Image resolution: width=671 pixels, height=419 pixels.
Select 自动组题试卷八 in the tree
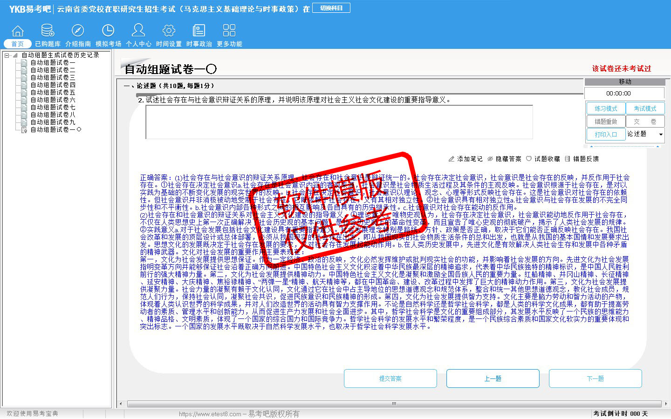click(53, 115)
